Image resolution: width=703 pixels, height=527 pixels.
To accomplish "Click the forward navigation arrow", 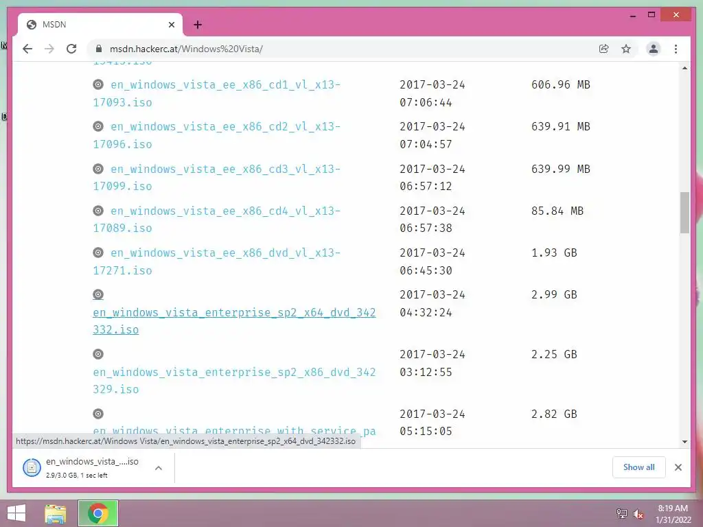I will tap(49, 49).
